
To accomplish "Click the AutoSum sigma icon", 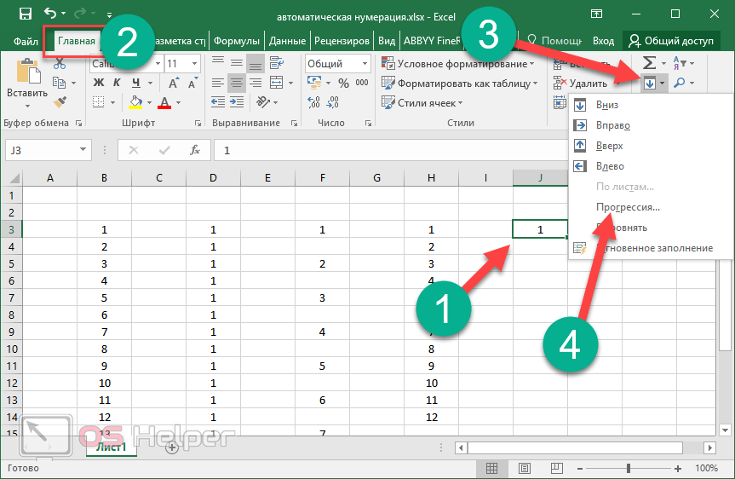I will pyautogui.click(x=649, y=63).
